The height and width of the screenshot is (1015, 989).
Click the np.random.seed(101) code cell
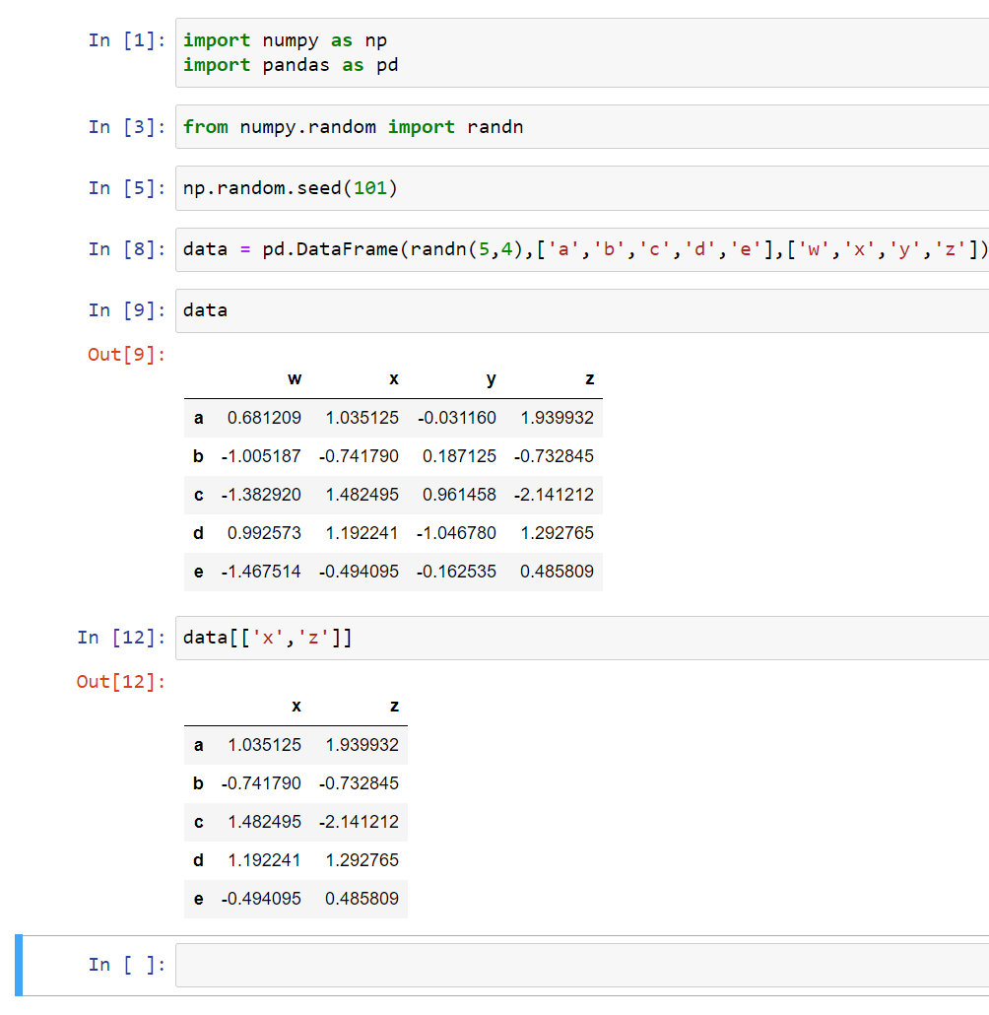pos(582,187)
